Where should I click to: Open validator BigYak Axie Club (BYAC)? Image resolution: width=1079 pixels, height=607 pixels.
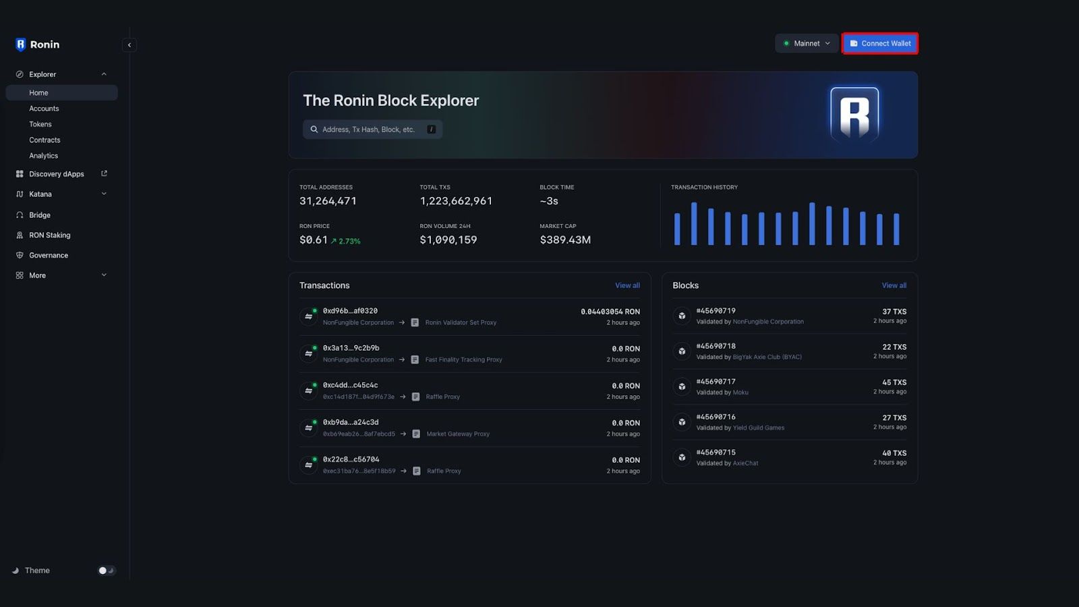pyautogui.click(x=767, y=357)
